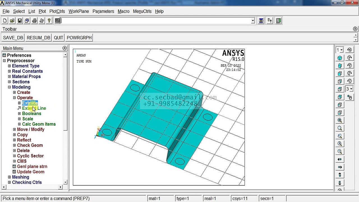This screenshot has width=359, height=202.
Task: Click the SAVE_DB button
Action: pyautogui.click(x=13, y=38)
